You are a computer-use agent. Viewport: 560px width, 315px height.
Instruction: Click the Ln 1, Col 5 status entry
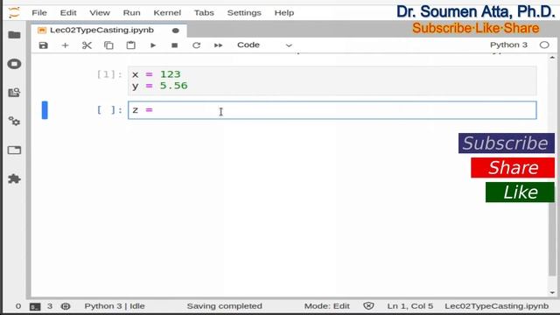[410, 306]
